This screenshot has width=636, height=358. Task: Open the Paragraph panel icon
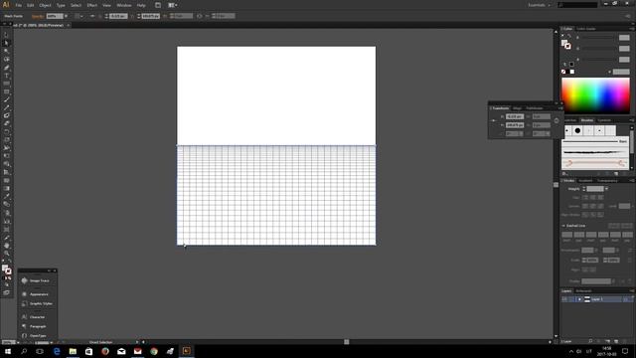coord(24,326)
